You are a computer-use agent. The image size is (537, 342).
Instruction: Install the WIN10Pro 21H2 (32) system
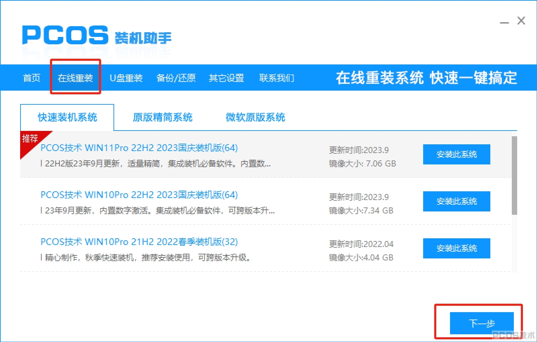click(456, 248)
